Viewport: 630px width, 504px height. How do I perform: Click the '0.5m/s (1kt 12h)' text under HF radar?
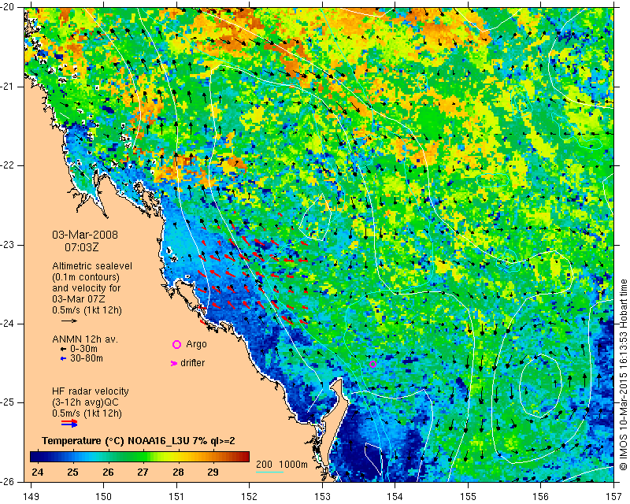[x=87, y=413]
